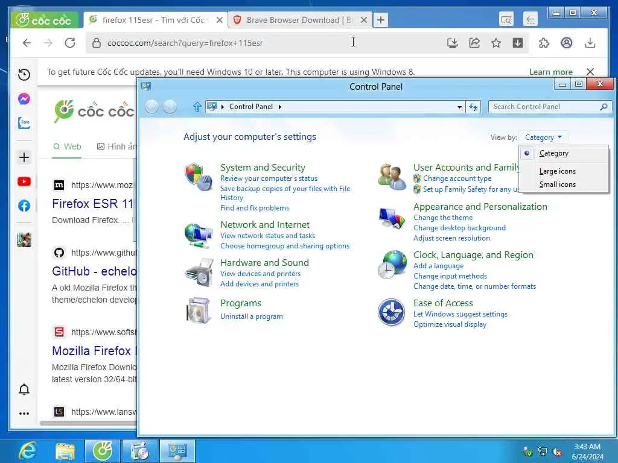Select the Hình ảnh search tab
Viewport: 618px width, 463px height.
tap(116, 146)
